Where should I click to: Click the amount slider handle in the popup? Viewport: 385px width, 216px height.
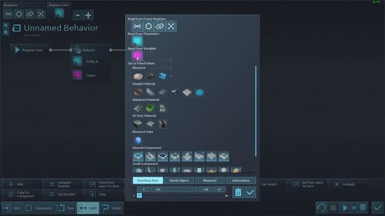139,196
